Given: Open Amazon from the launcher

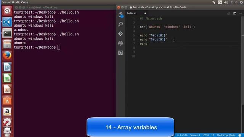Looking at the screenshot, I should 7,112.
